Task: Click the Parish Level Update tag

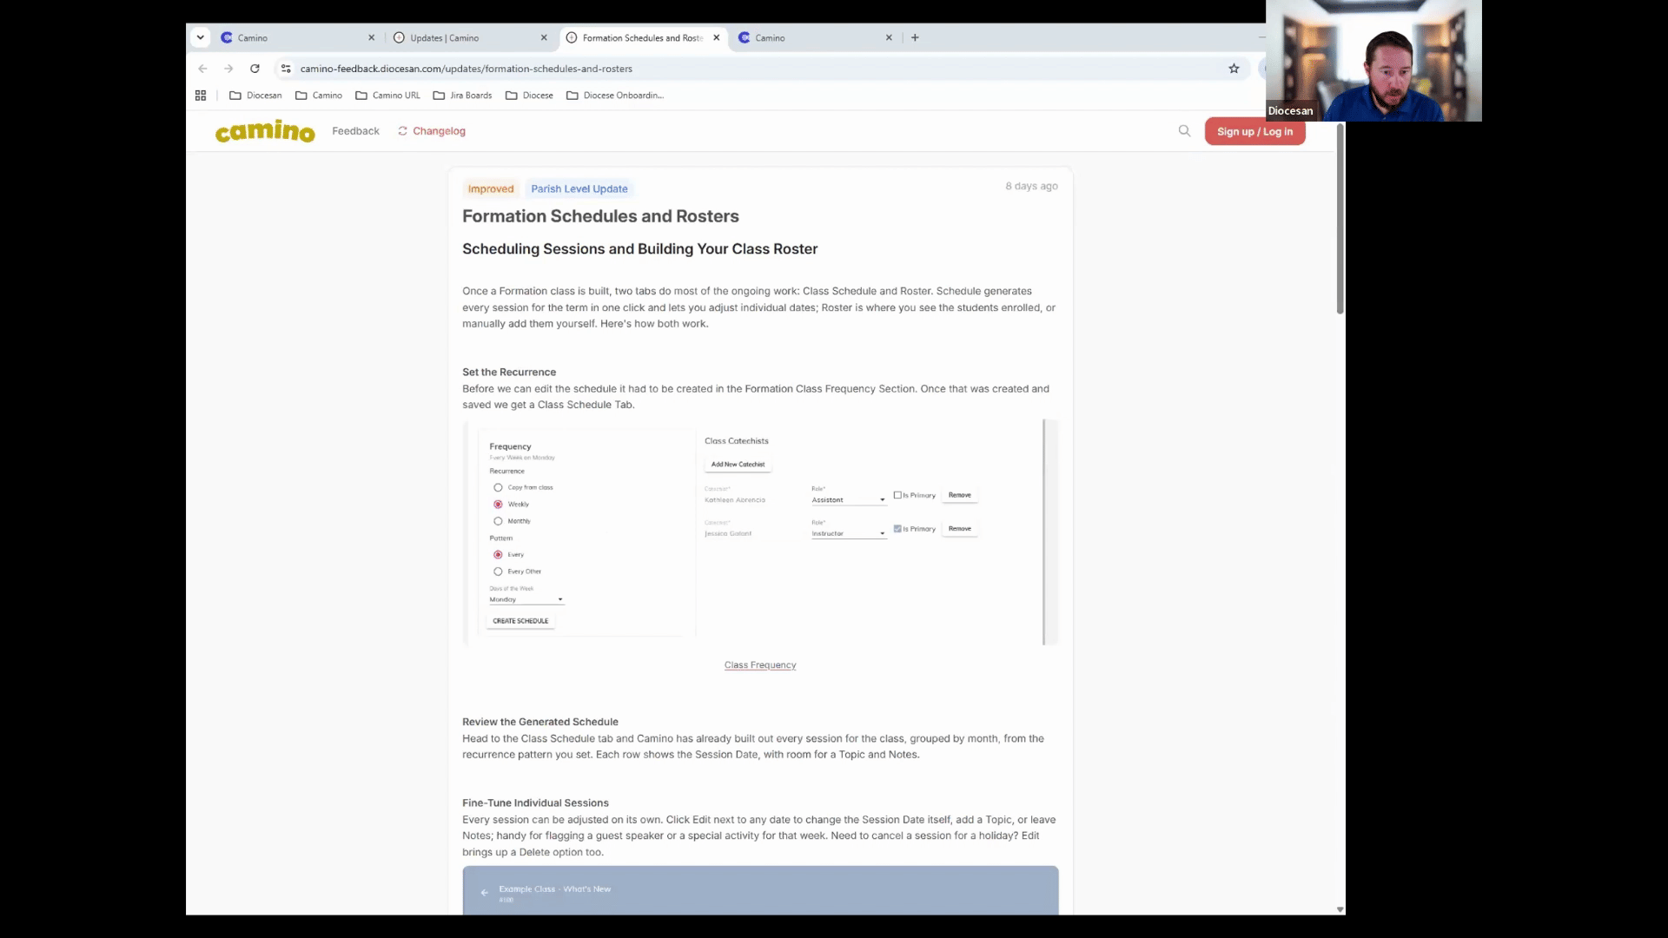Action: coord(579,188)
